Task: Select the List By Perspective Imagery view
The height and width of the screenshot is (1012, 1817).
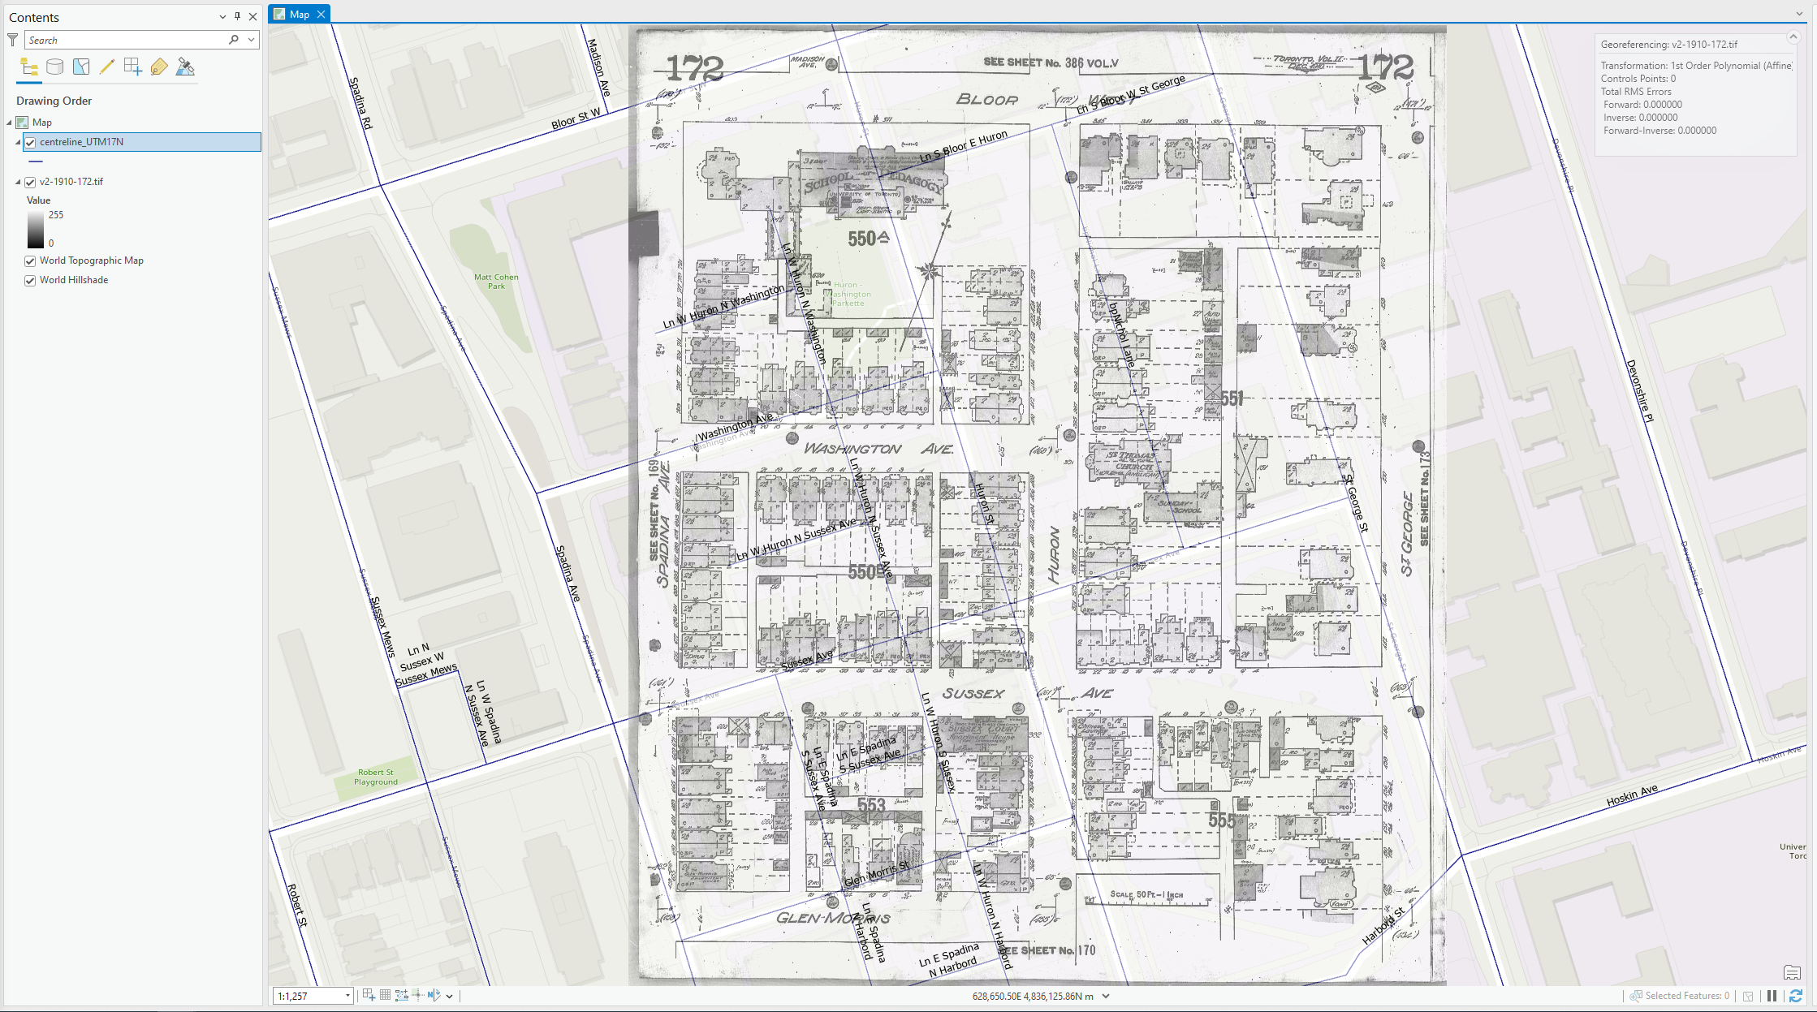Action: [185, 67]
